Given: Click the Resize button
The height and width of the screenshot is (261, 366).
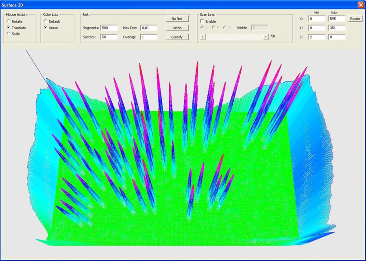Looking at the screenshot, I should click(x=355, y=19).
